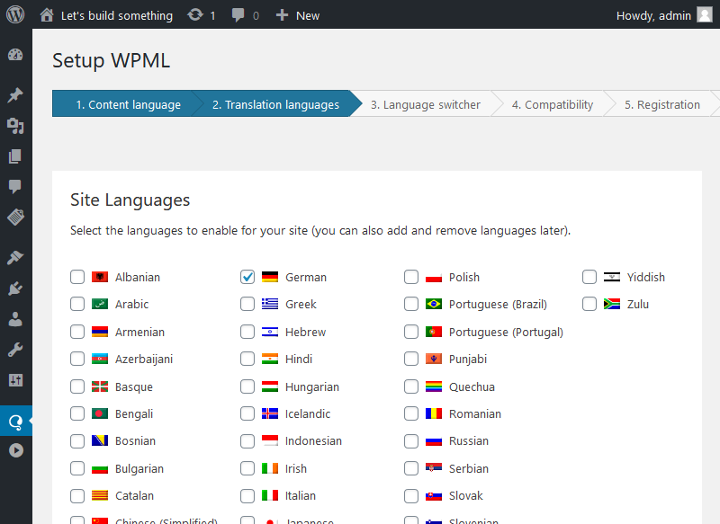Viewport: 720px width, 524px height.
Task: Open the comments bubble in admin bar
Action: (x=238, y=15)
